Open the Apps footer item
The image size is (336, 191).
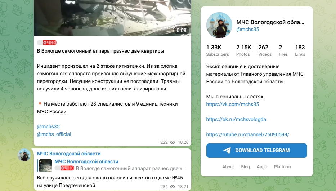point(262,167)
